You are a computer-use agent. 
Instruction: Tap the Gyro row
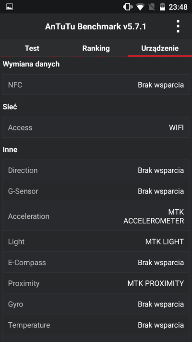[x=96, y=304]
